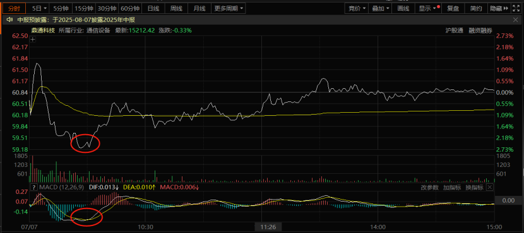The width and height of the screenshot is (524, 233).
Task: Switch to the 日线 daily tab
Action: 153,9
